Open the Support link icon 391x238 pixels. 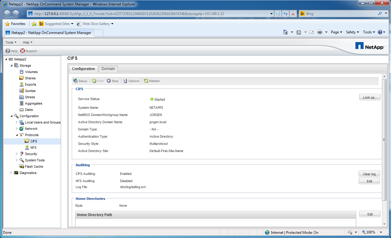23,51
